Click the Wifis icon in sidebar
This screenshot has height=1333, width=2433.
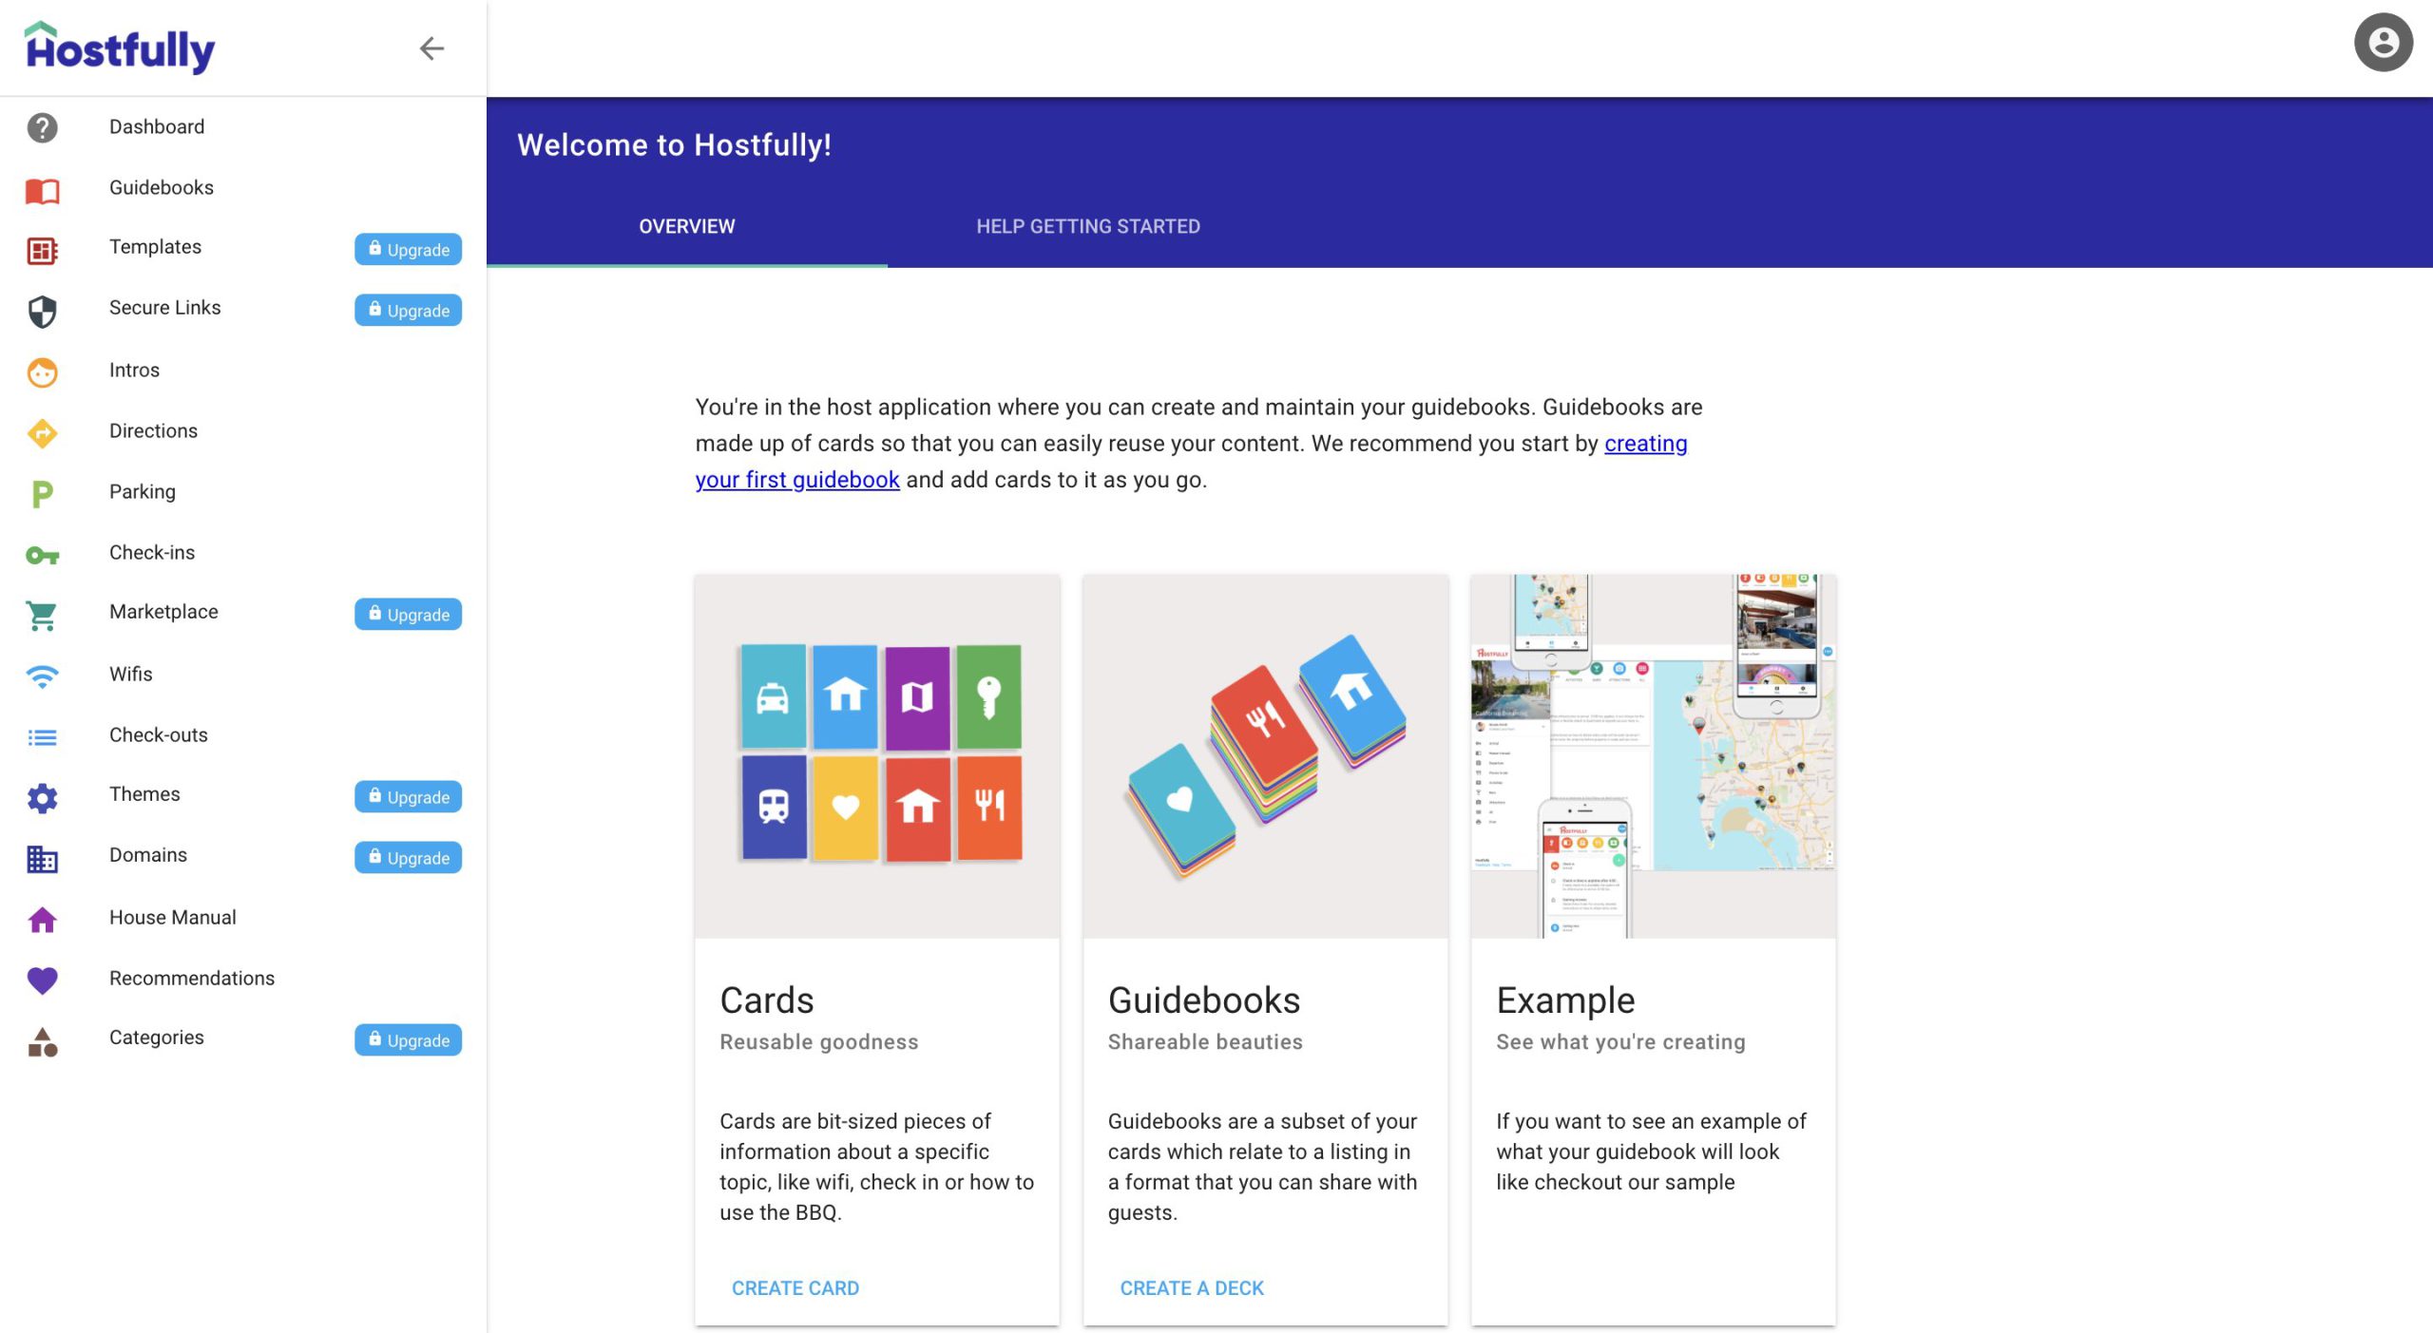[41, 675]
